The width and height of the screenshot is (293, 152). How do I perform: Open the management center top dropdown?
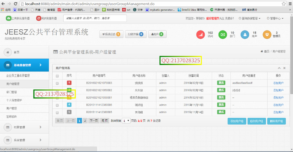(x=275, y=18)
